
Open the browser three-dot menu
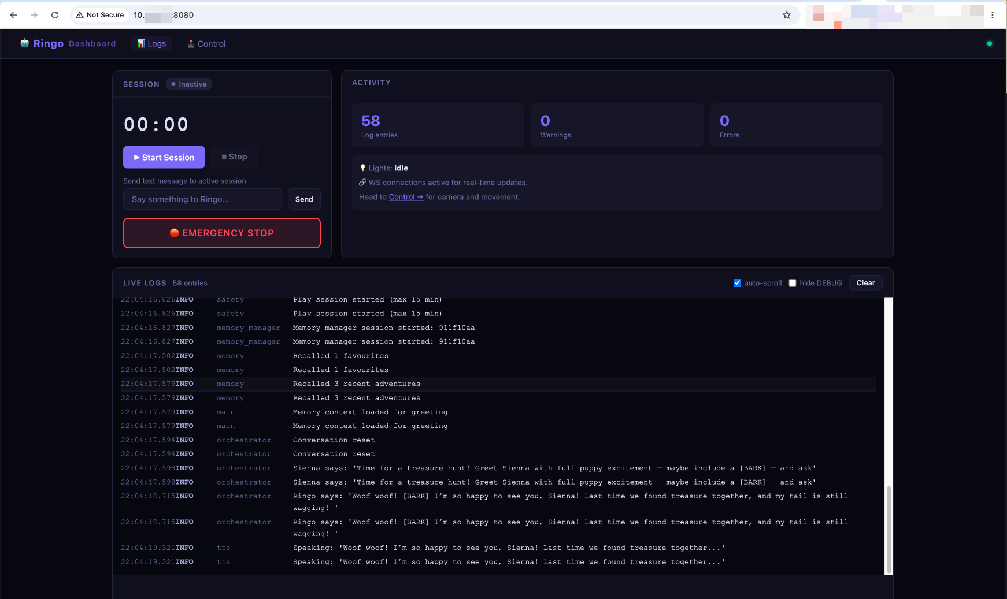993,15
